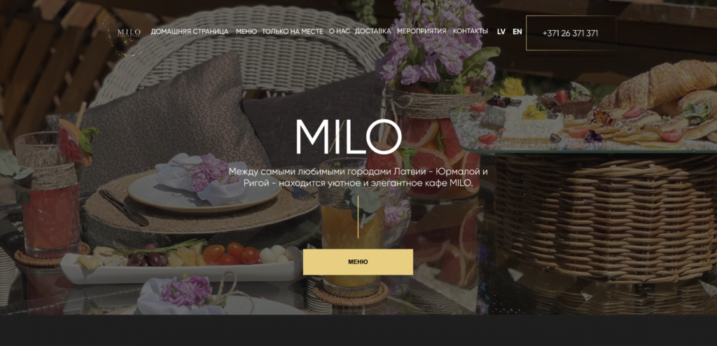Viewport: 717px width, 346px height.
Task: Click the large MILO logo in hero
Action: [x=349, y=137]
